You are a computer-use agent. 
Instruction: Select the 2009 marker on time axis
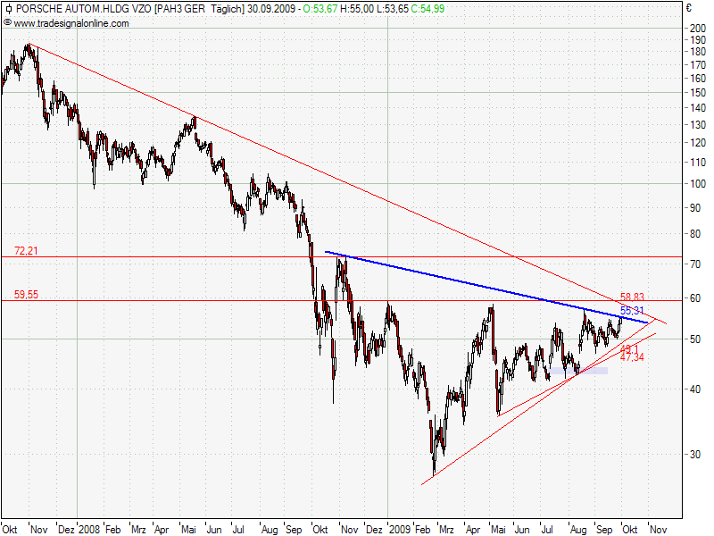coord(401,529)
